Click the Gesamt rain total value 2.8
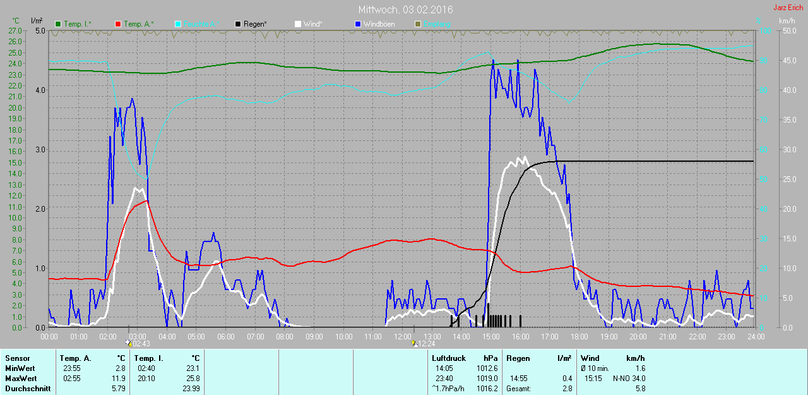808x395 pixels. pyautogui.click(x=567, y=389)
